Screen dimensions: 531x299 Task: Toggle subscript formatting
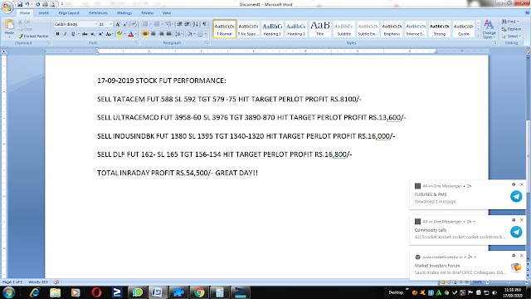pos(93,34)
